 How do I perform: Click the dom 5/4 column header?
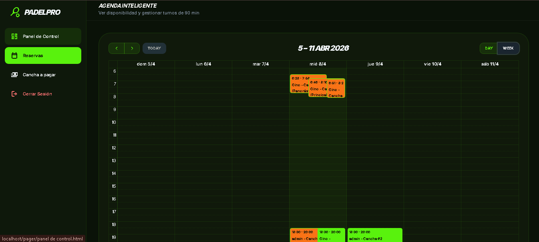point(146,64)
